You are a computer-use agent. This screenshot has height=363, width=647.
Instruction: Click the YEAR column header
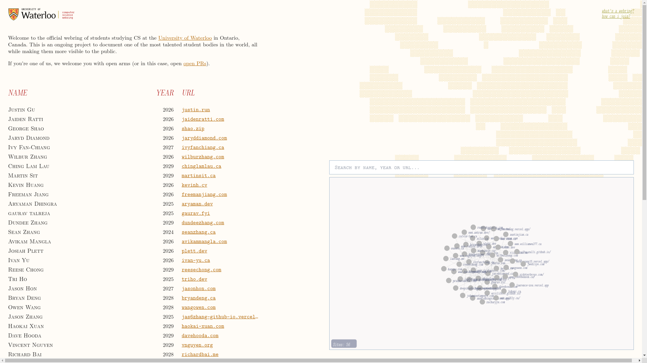click(x=165, y=93)
